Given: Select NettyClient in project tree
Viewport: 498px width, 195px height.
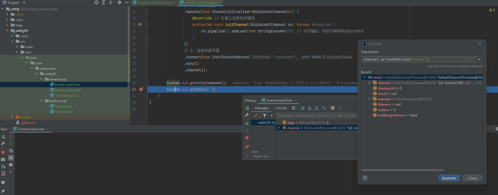Looking at the screenshot, I should coord(63,106).
